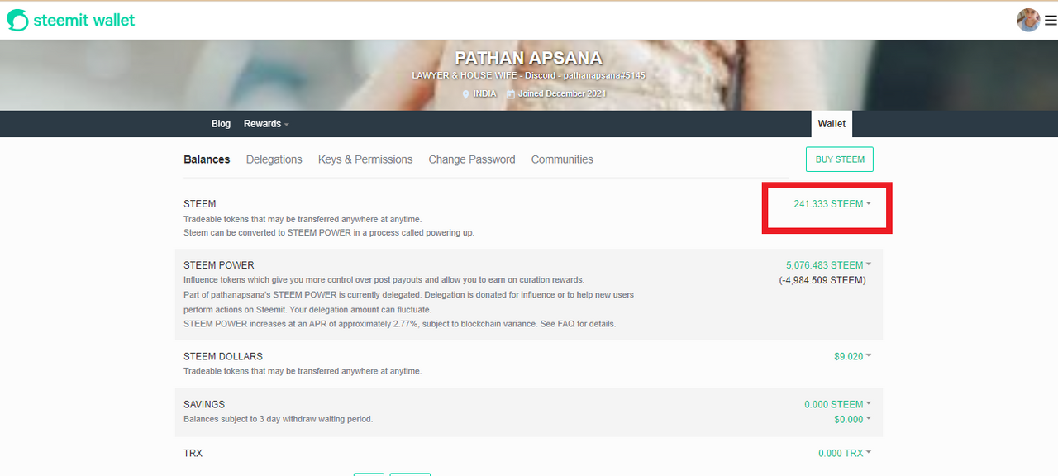
Task: Click the delegated amount (-4,984.509 STEEM)
Action: tap(822, 280)
